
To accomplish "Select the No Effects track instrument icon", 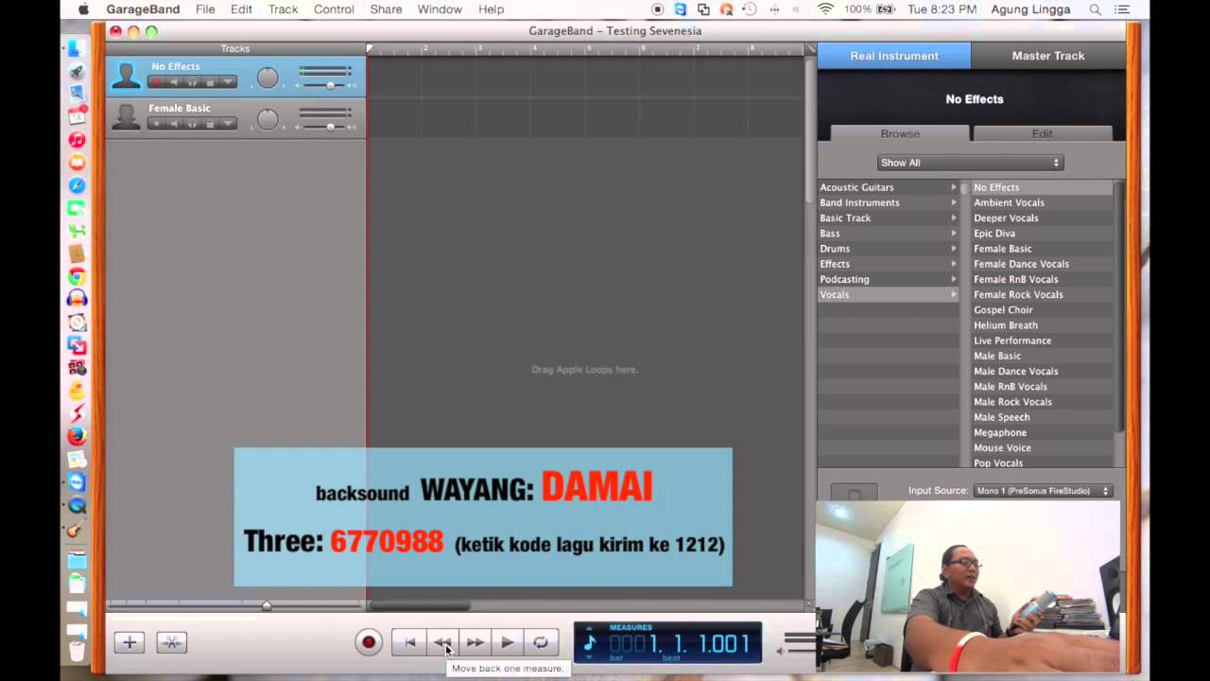I will [x=126, y=75].
